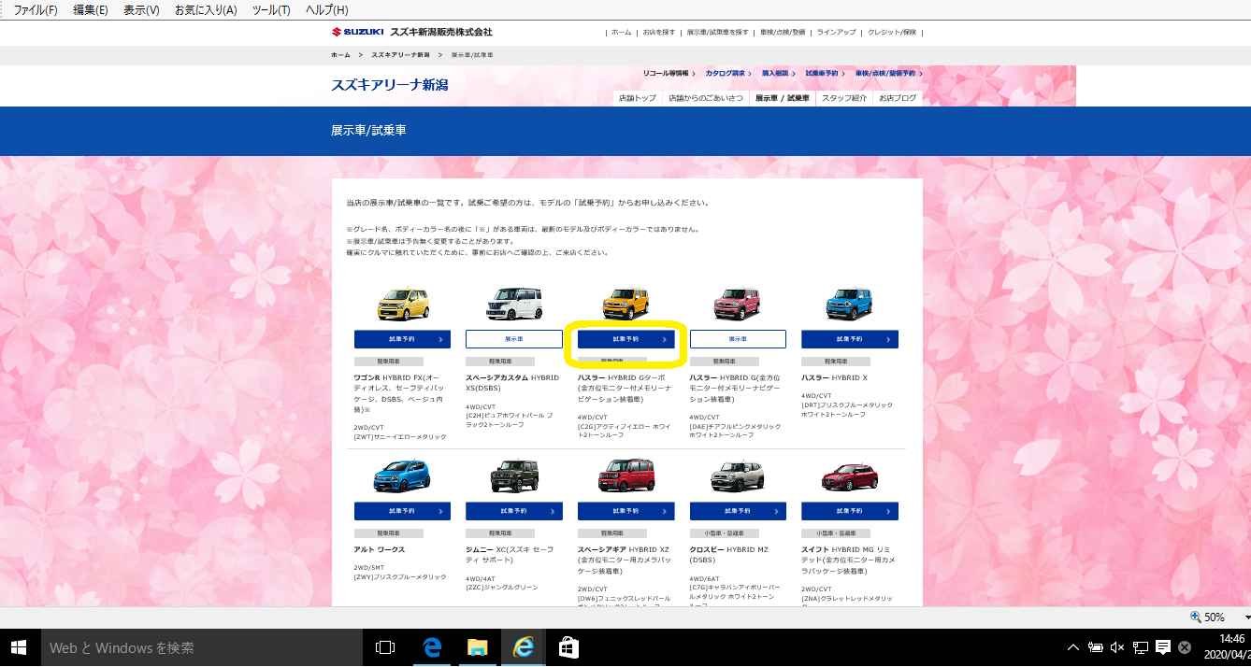Click 展示車 button under Spacia Custom
Screen dimensions: 1251x667
(513, 339)
